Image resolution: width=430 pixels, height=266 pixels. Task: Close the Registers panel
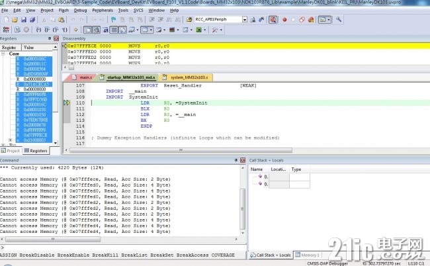pyautogui.click(x=56, y=38)
